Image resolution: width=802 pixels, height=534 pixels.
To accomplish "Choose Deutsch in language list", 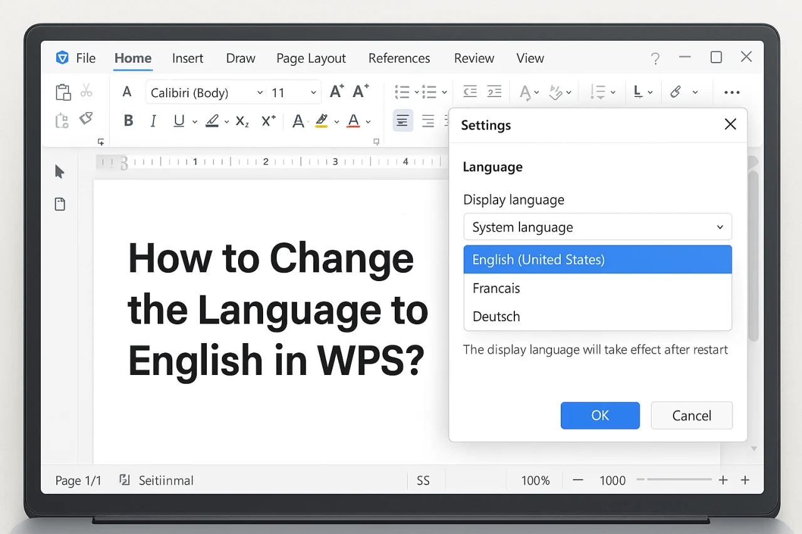I will pyautogui.click(x=597, y=317).
